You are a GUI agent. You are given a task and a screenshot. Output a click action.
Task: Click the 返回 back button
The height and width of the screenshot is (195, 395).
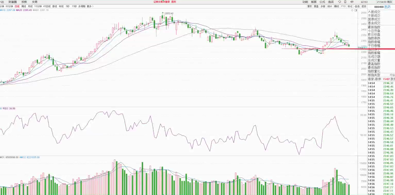click(364, 6)
